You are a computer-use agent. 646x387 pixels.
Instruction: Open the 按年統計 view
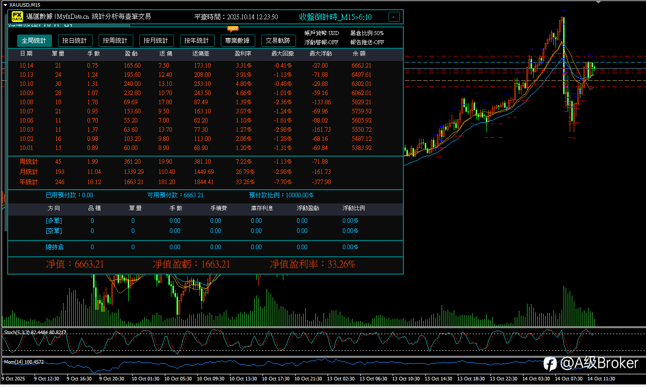pyautogui.click(x=197, y=41)
